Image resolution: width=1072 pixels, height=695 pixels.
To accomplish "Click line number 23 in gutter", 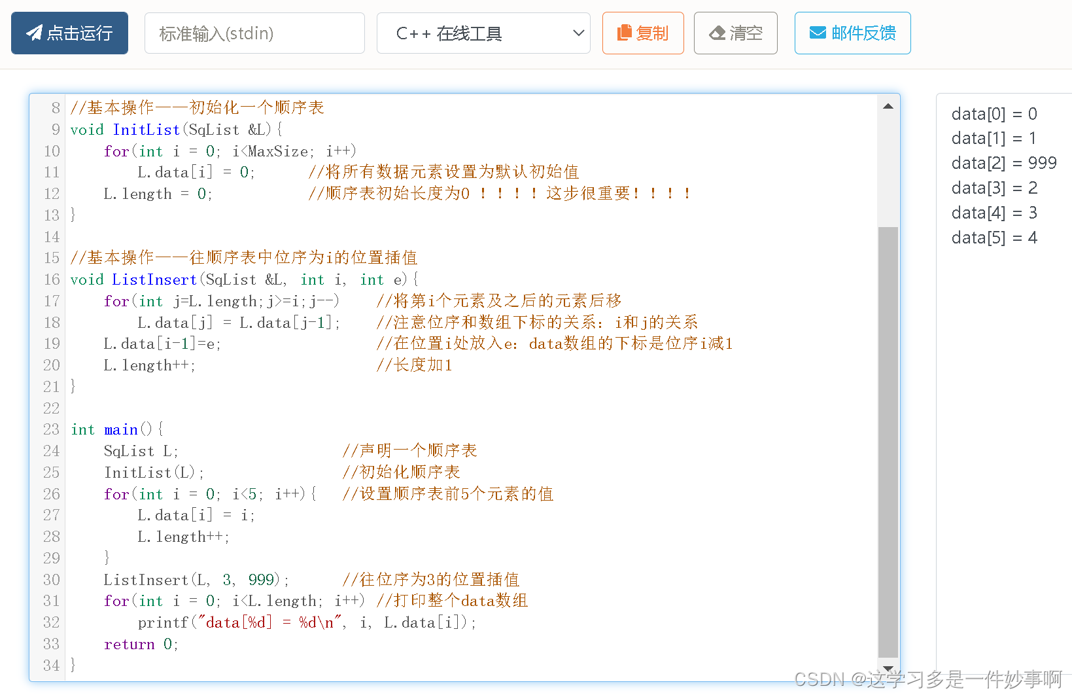I will [x=51, y=429].
